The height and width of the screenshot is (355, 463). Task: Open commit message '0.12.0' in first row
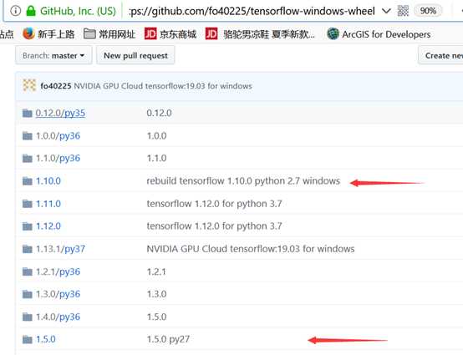coord(159,113)
